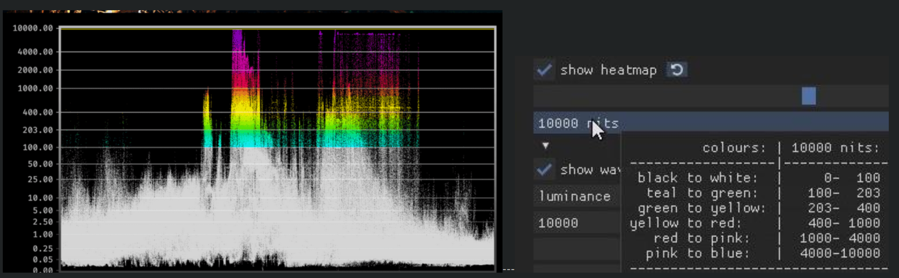The image size is (899, 278).
Task: Open the luminance mode dropdown
Action: (577, 196)
